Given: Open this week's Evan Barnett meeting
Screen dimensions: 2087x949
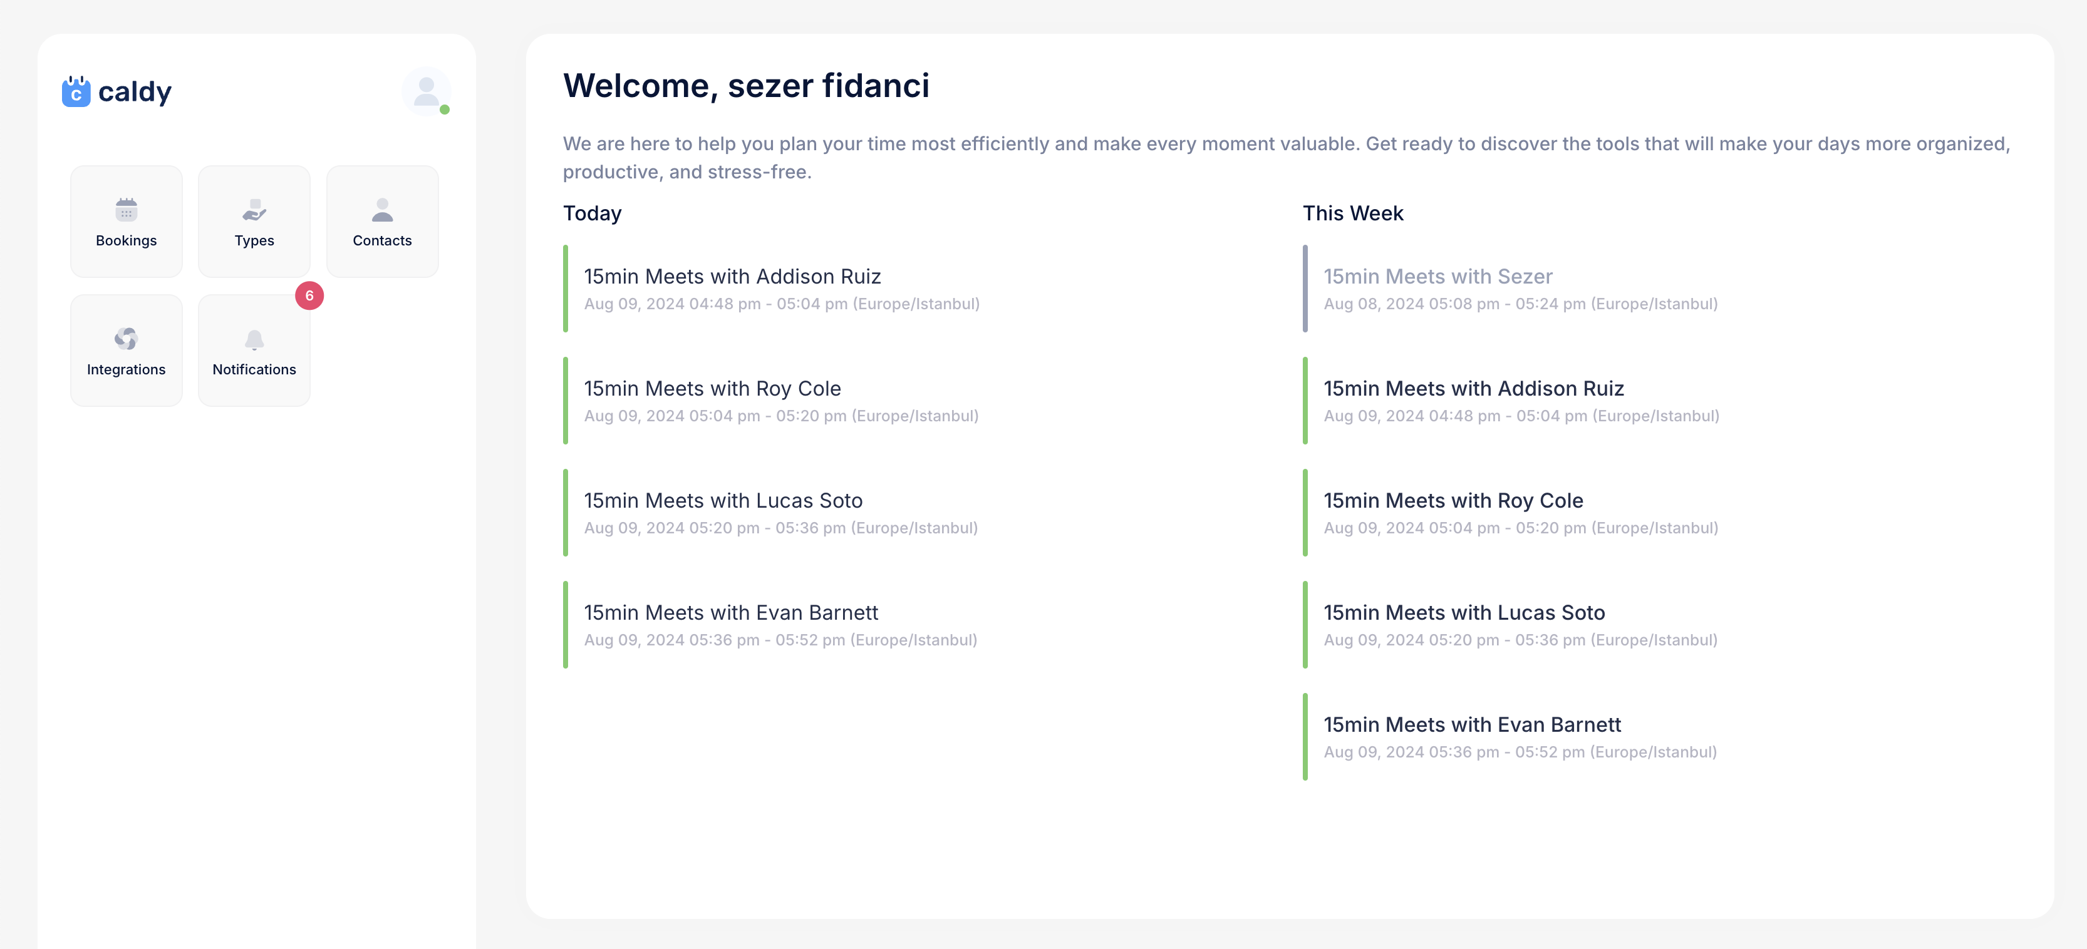Looking at the screenshot, I should (1653, 737).
